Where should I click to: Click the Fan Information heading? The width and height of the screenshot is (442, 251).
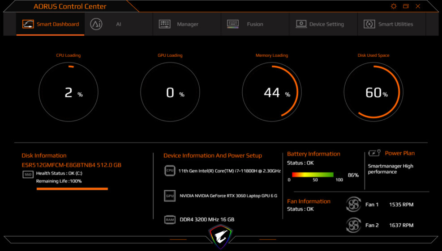tap(309, 201)
